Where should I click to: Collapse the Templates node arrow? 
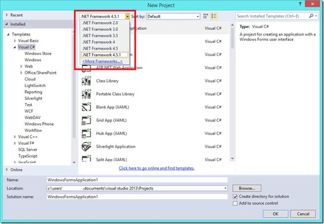pyautogui.click(x=8, y=34)
